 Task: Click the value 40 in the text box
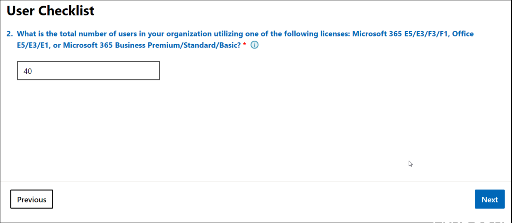[28, 71]
